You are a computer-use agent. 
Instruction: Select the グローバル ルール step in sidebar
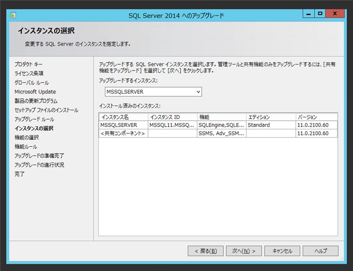point(32,83)
